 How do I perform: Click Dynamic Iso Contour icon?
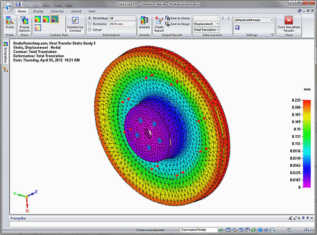[75, 24]
